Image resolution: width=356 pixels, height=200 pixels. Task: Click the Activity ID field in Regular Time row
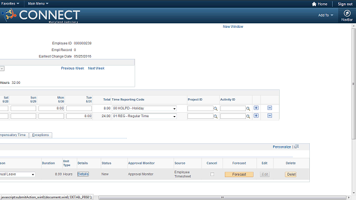point(233,116)
